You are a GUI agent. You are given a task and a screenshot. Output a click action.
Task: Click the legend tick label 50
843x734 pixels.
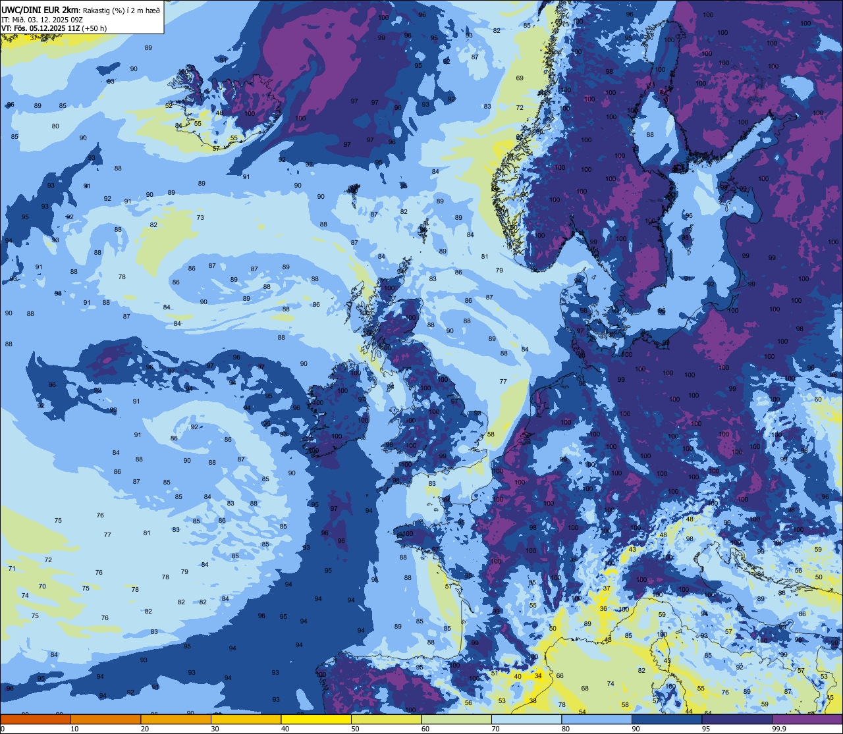pyautogui.click(x=355, y=729)
